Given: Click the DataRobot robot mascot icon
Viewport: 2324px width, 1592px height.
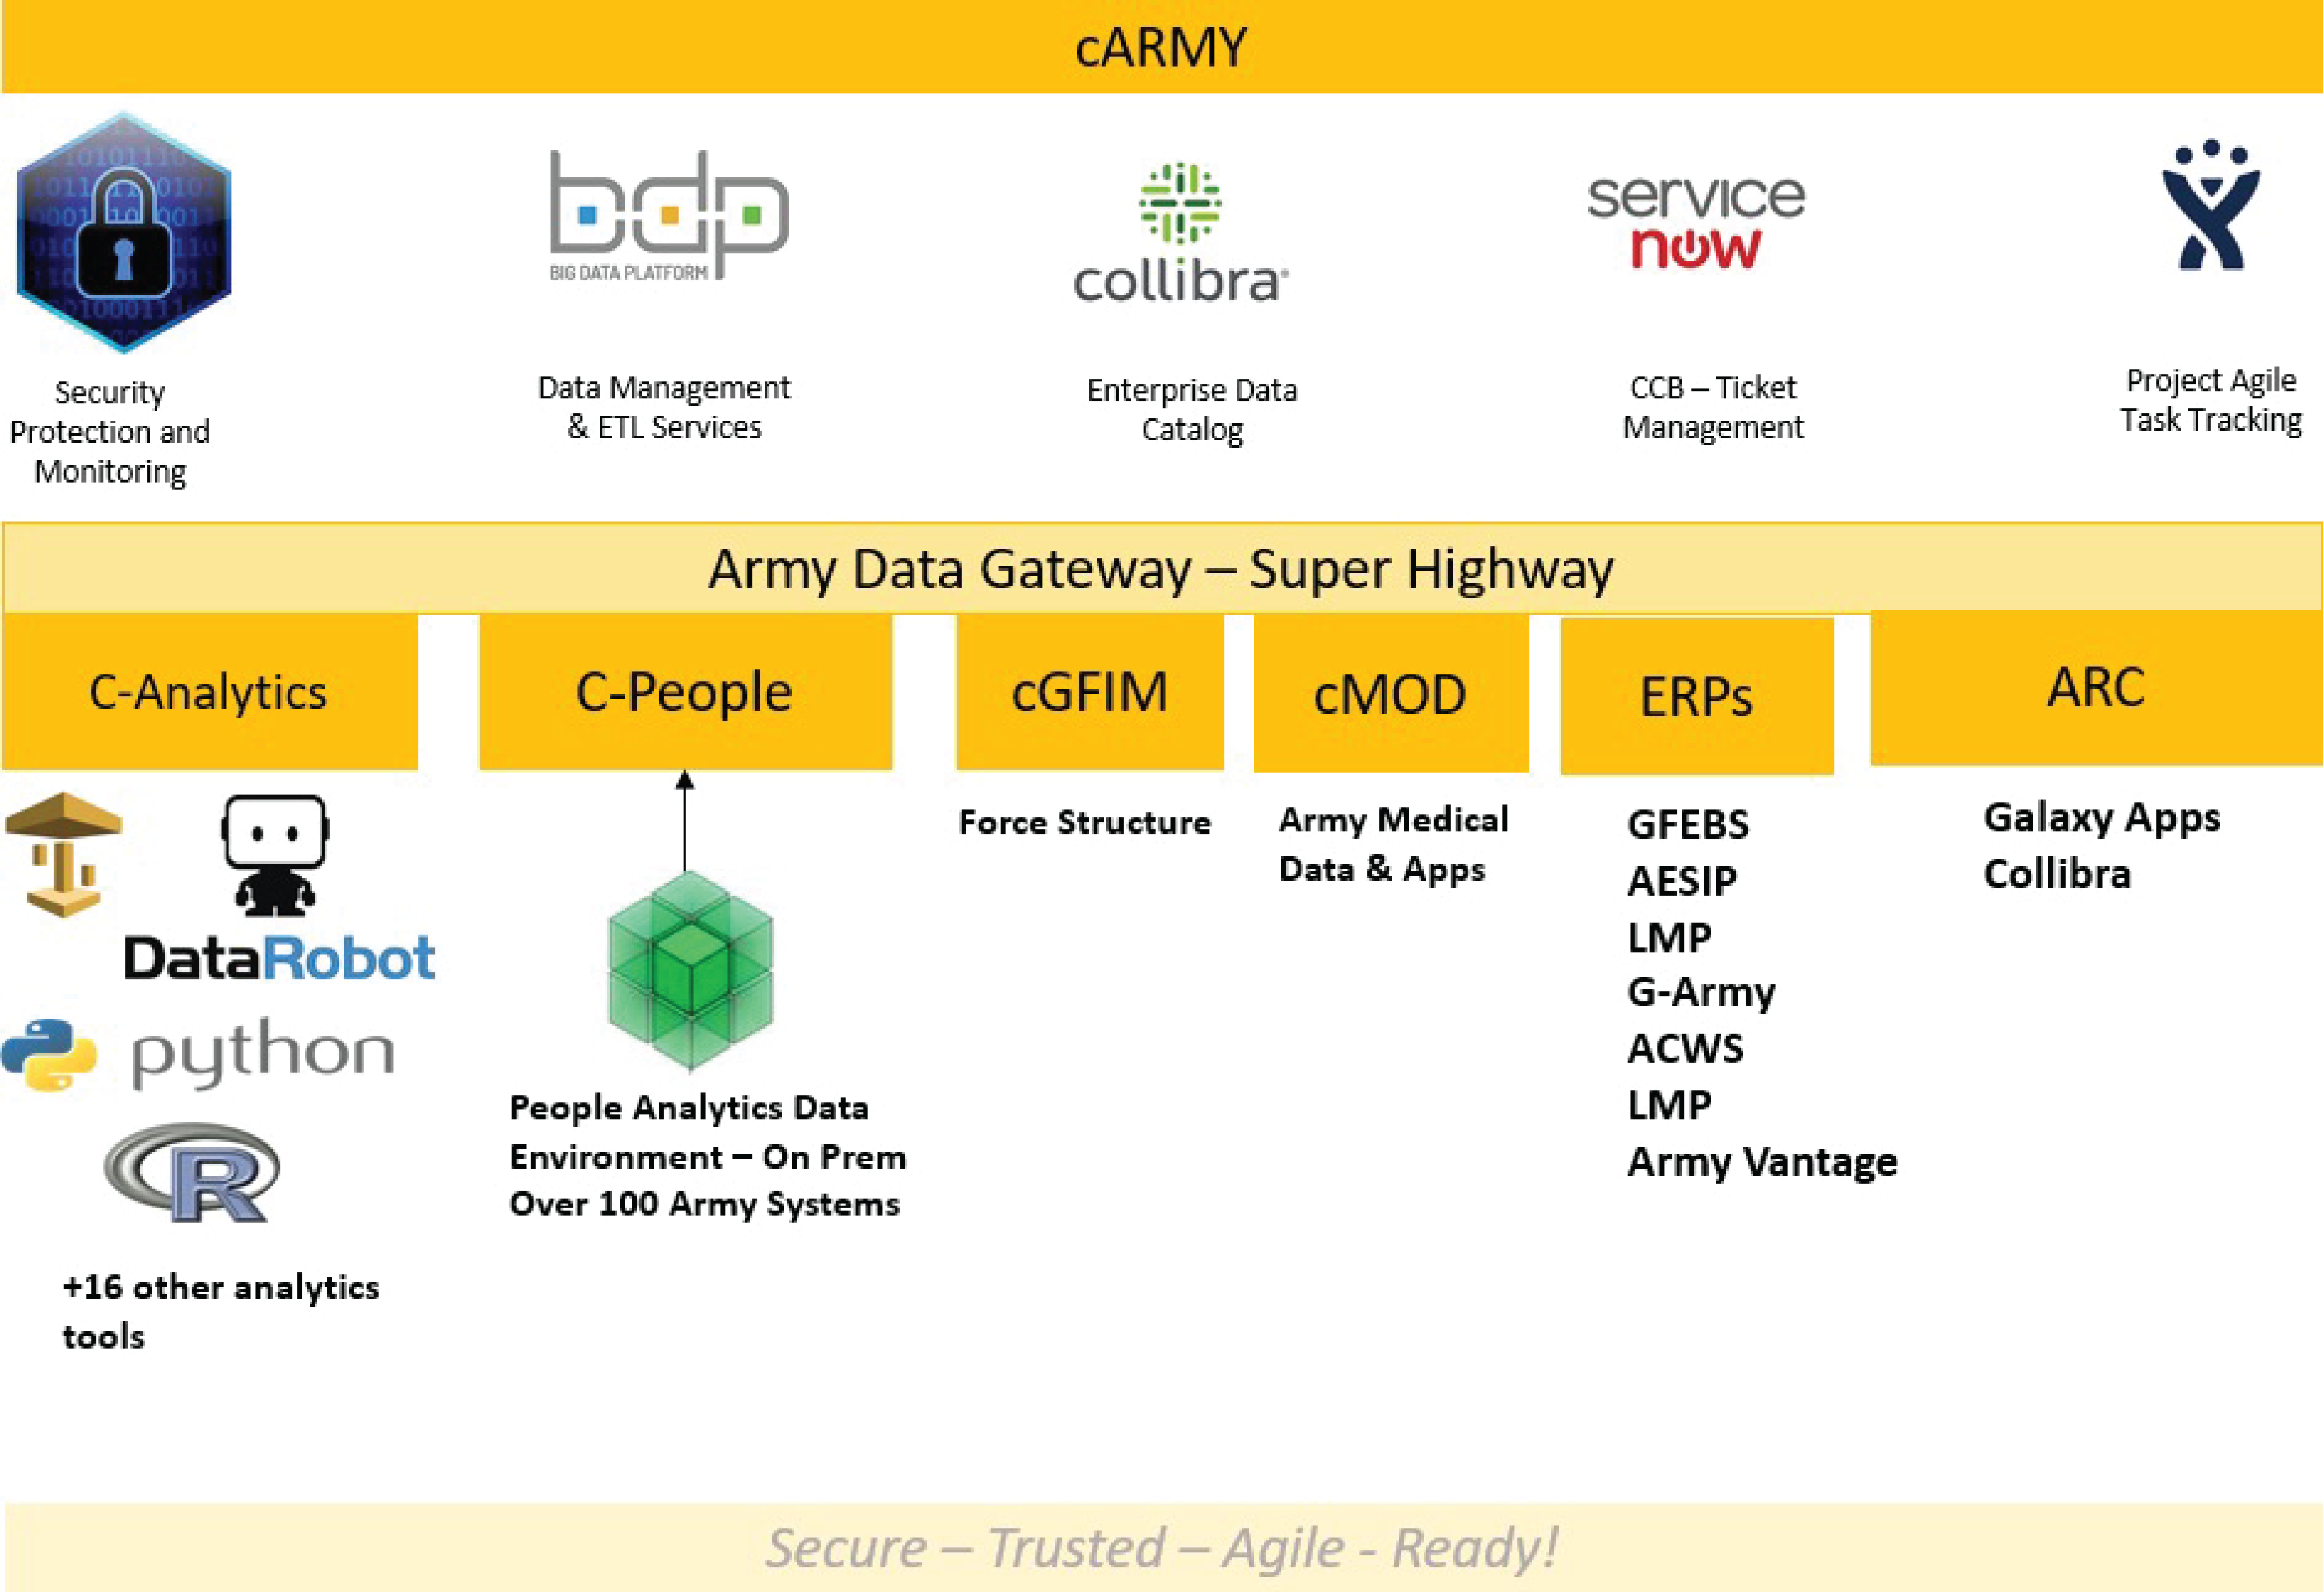Looking at the screenshot, I should tap(275, 856).
